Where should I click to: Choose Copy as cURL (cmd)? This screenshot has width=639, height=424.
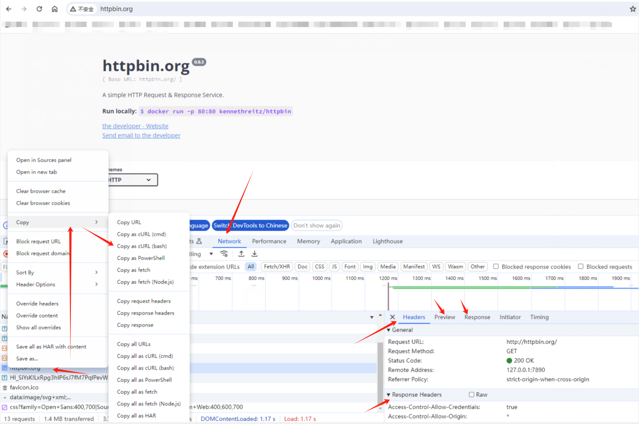(141, 234)
